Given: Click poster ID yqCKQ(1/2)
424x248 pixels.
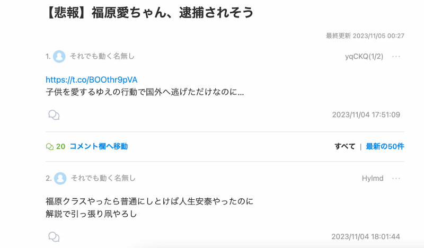Looking at the screenshot, I should point(364,57).
